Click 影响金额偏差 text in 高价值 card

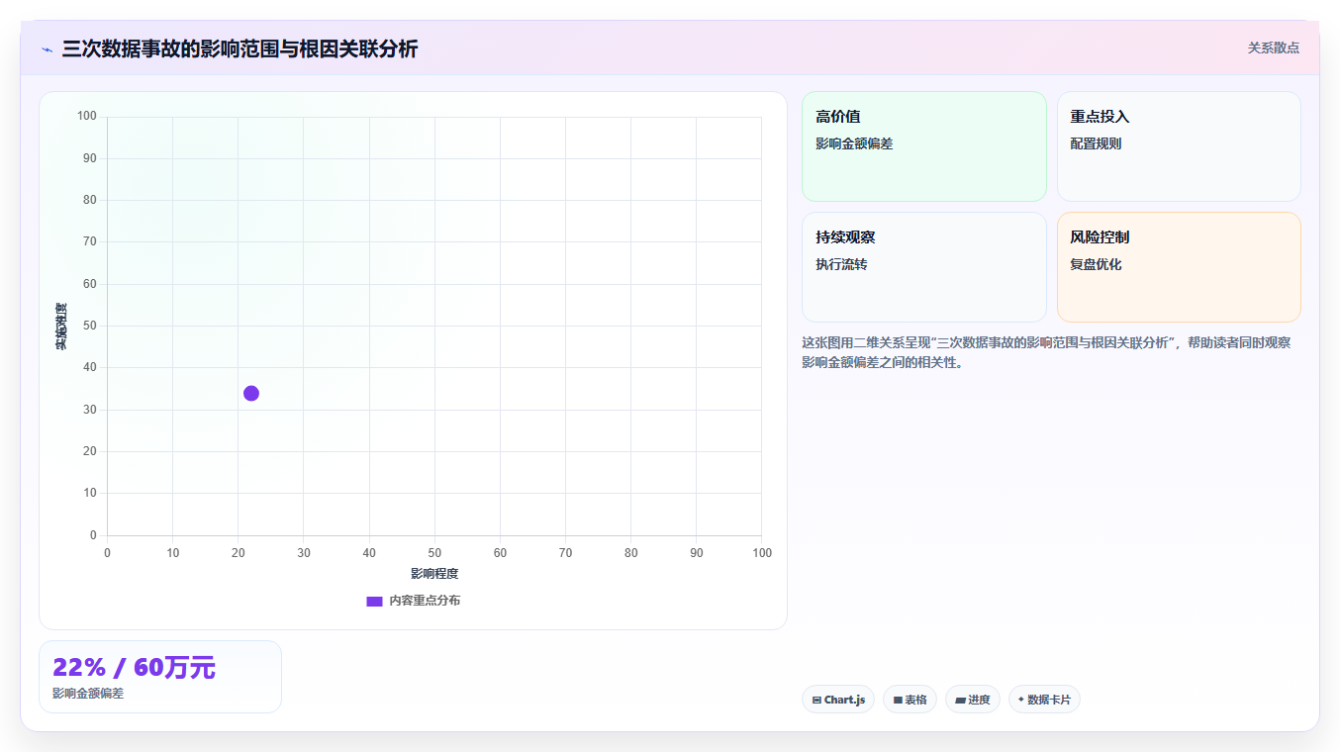tap(854, 143)
